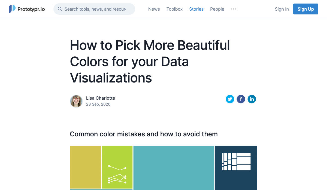Click the Sign In link

(x=282, y=9)
